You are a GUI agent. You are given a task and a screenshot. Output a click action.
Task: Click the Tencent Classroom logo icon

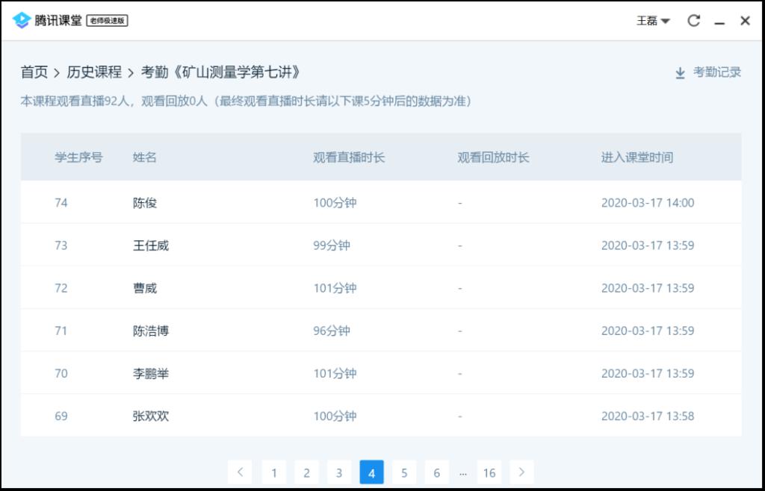coord(21,21)
